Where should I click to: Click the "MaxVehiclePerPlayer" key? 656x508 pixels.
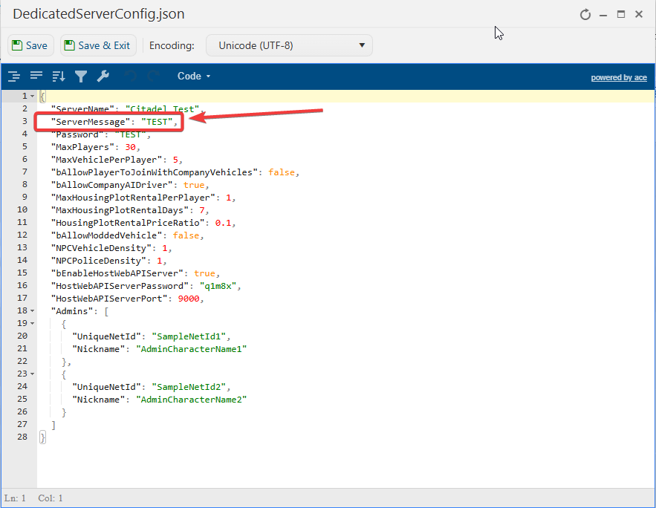106,160
